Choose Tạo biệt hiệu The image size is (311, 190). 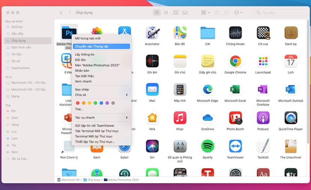[x=101, y=76]
